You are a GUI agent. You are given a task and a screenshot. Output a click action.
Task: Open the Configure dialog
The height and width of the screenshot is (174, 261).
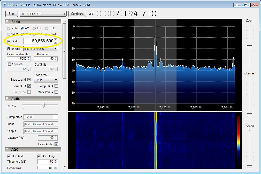coord(77,14)
